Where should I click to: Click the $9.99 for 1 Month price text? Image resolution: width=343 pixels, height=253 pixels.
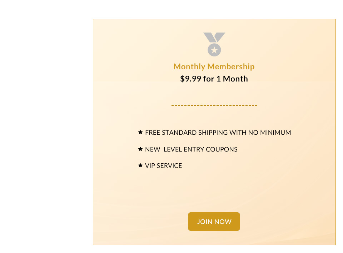coord(214,79)
